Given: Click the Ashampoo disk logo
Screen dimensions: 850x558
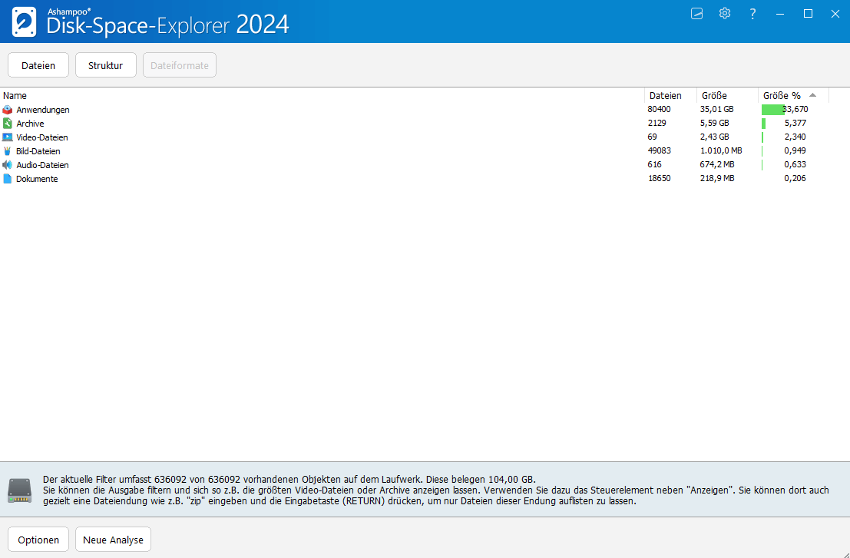Looking at the screenshot, I should [24, 22].
